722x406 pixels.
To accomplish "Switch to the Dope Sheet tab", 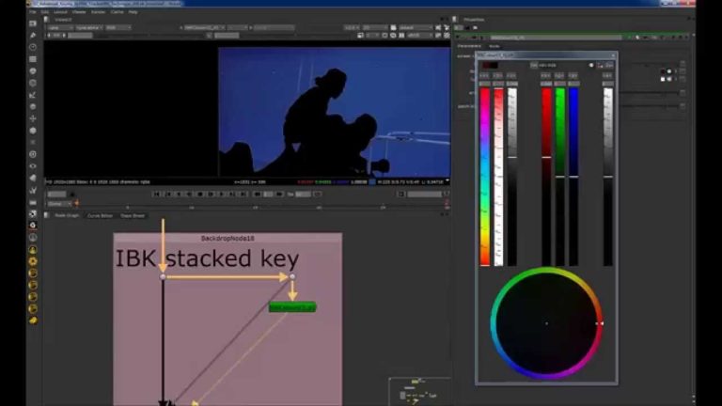I will 132,215.
